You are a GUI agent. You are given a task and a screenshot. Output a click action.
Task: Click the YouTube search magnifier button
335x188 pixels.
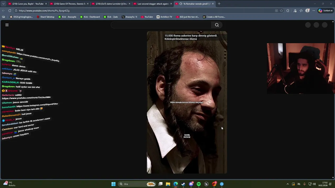[x=217, y=25]
